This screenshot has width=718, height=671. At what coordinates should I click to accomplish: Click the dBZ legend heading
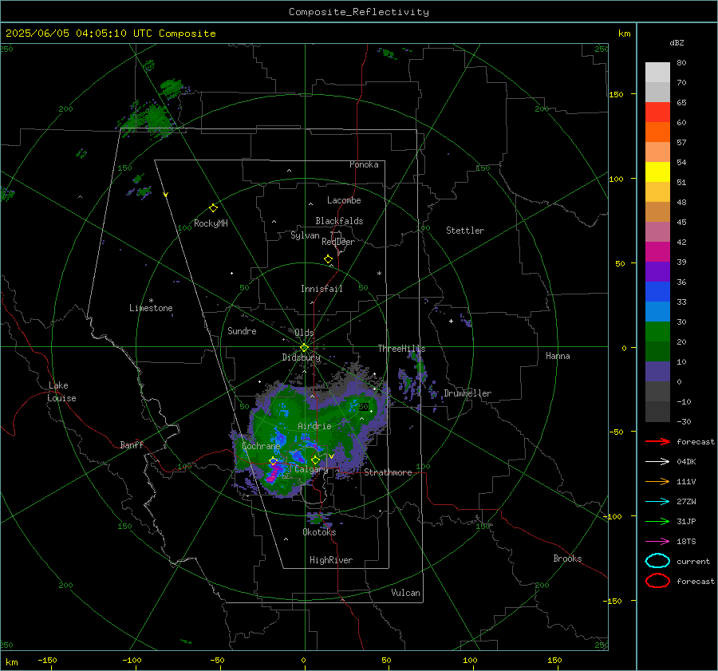pyautogui.click(x=677, y=42)
